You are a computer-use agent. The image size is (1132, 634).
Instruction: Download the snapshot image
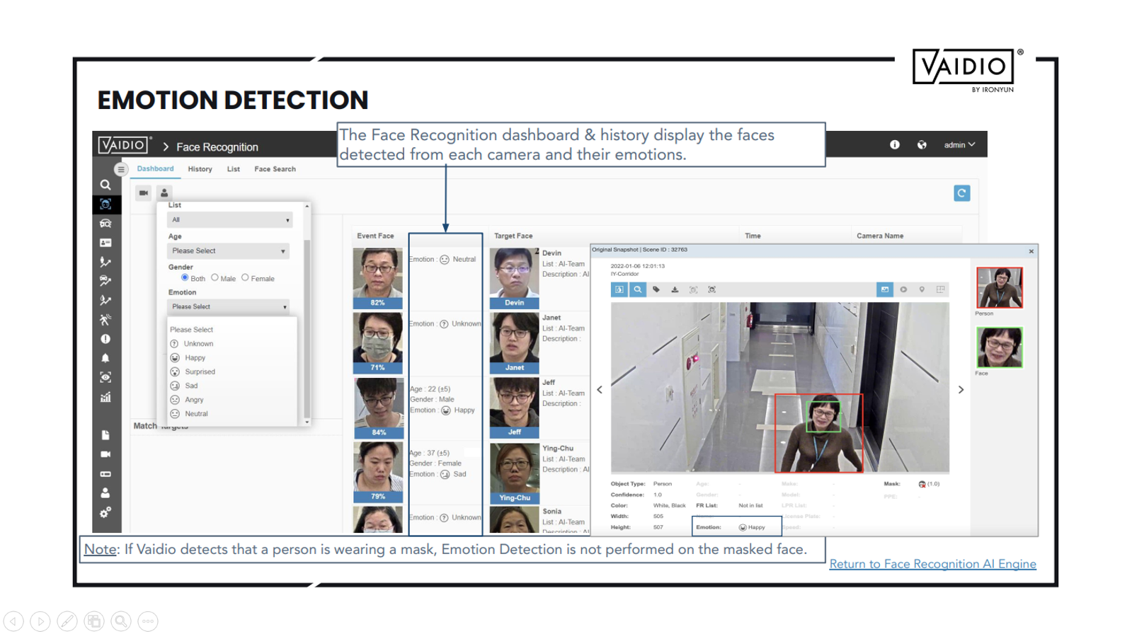pos(675,289)
